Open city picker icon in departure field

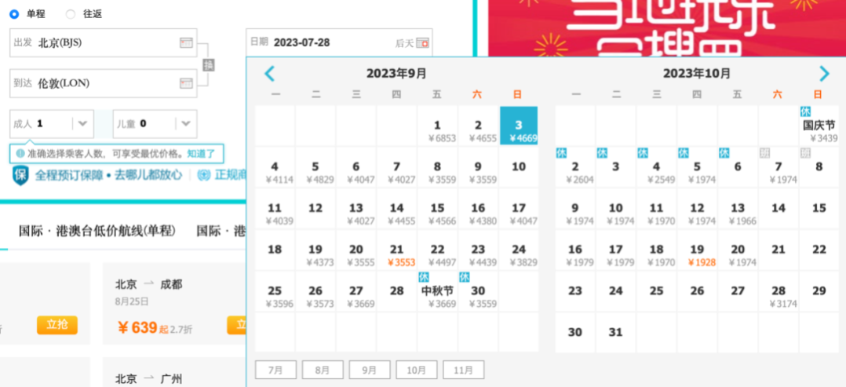point(186,43)
